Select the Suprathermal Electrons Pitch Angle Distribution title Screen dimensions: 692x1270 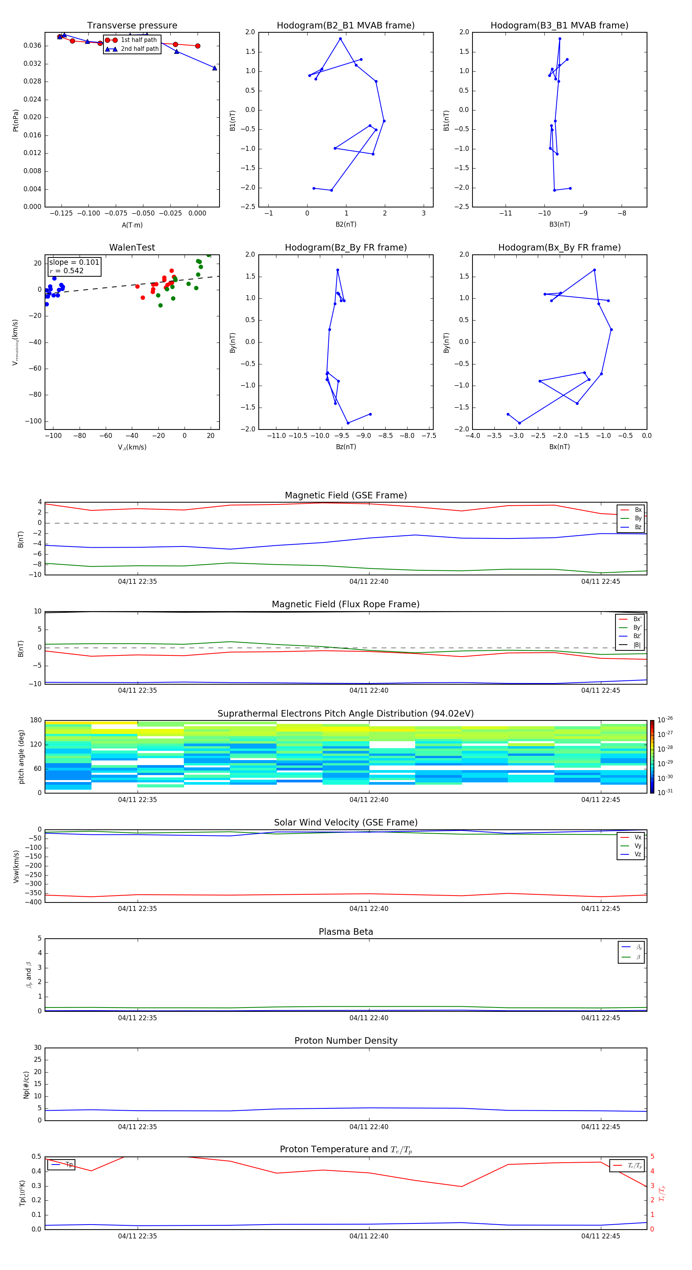point(346,714)
